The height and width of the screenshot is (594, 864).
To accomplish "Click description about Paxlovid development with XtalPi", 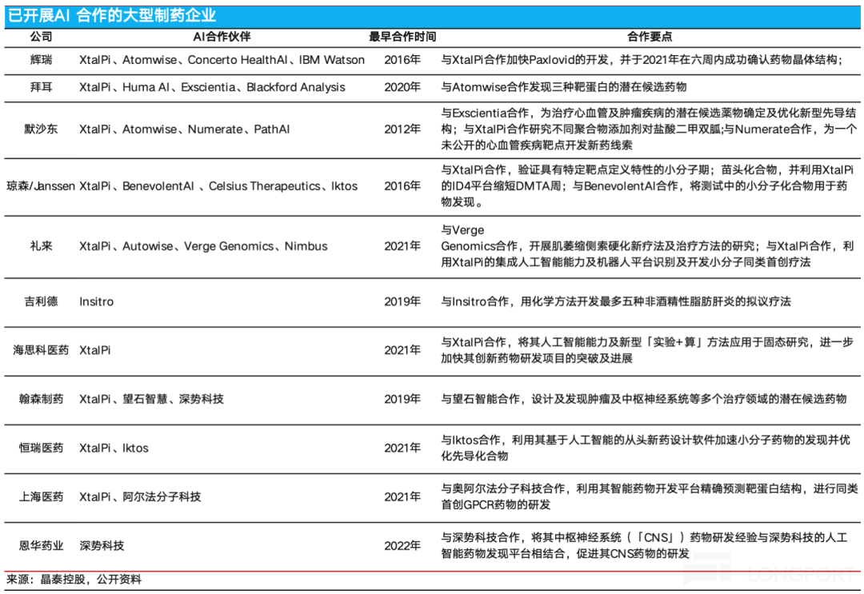I will (x=642, y=60).
